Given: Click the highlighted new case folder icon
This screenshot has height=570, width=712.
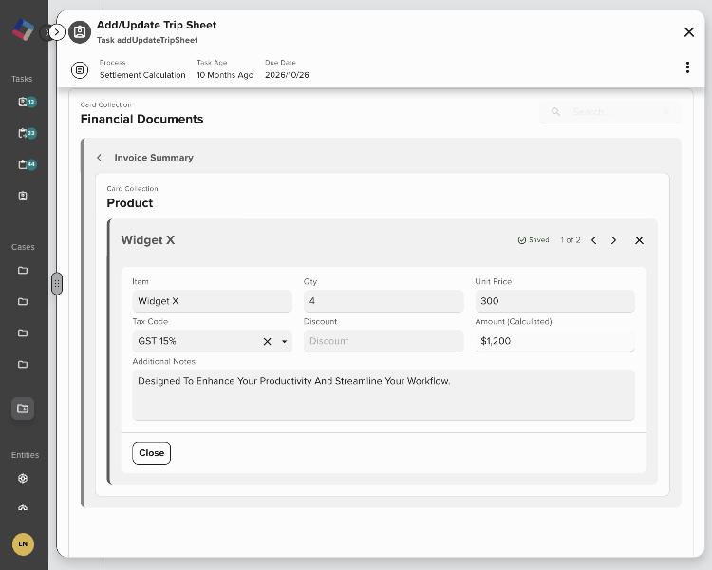Looking at the screenshot, I should pyautogui.click(x=23, y=408).
